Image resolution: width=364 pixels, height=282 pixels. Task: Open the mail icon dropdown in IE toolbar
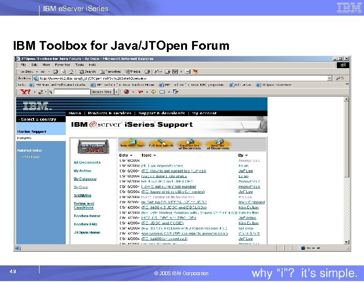click(x=161, y=72)
